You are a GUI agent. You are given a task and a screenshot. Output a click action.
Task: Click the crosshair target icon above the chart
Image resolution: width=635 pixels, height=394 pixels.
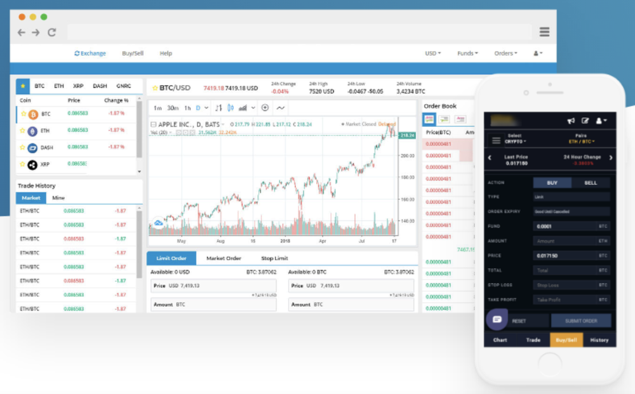[x=265, y=108]
